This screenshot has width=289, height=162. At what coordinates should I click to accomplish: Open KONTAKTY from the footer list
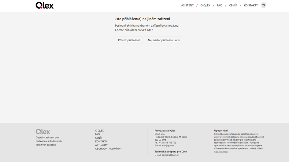pos(101,141)
